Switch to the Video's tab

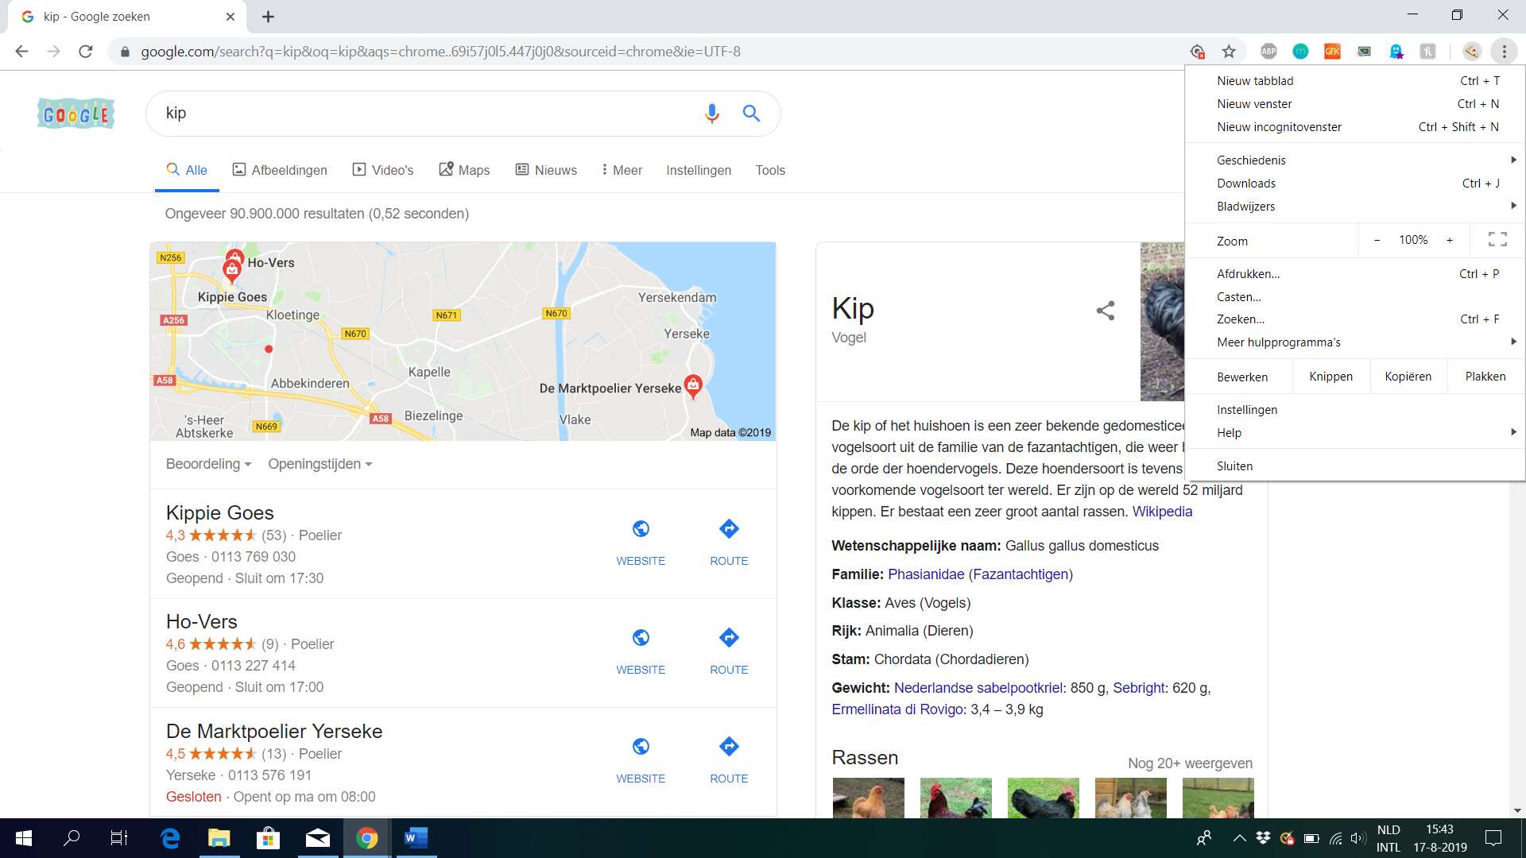point(383,170)
